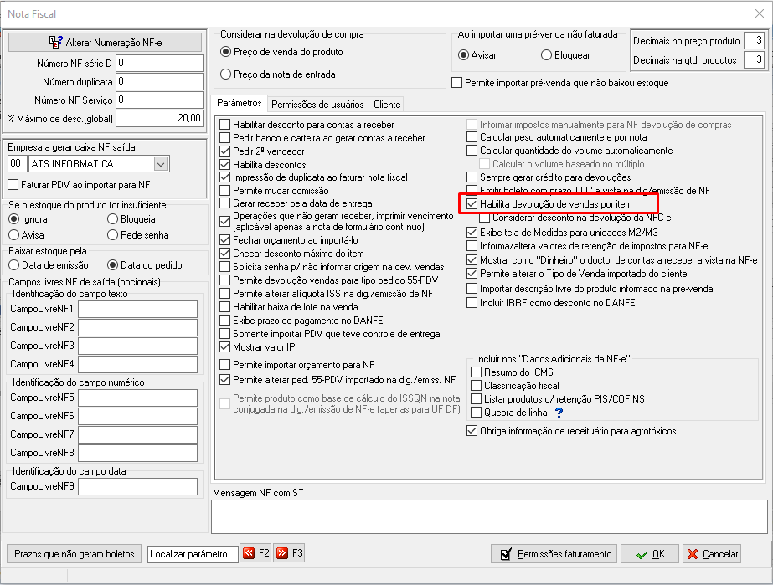Click the CampoLivreNF9 date field

coord(137,486)
